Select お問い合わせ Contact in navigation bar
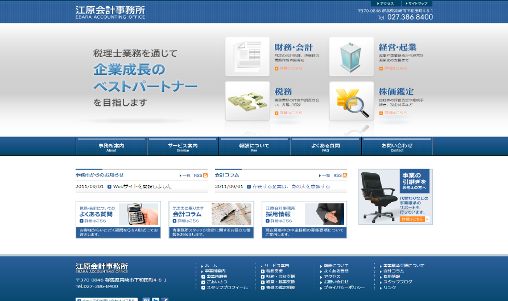Screen dimensions: 508x301 coord(397,147)
